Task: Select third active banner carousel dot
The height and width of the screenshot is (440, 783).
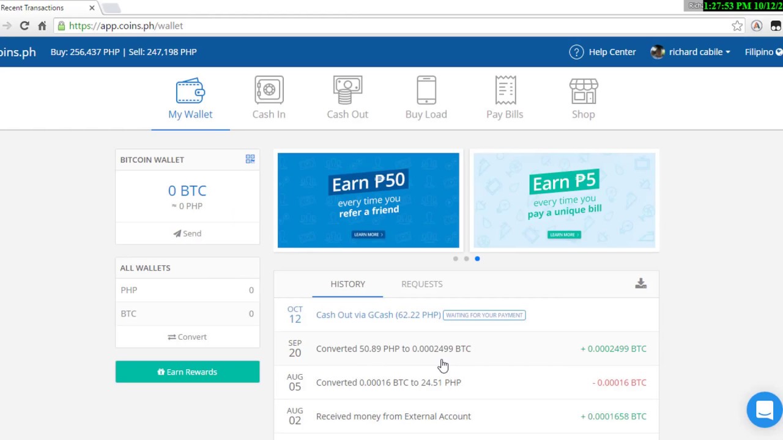Action: click(477, 258)
